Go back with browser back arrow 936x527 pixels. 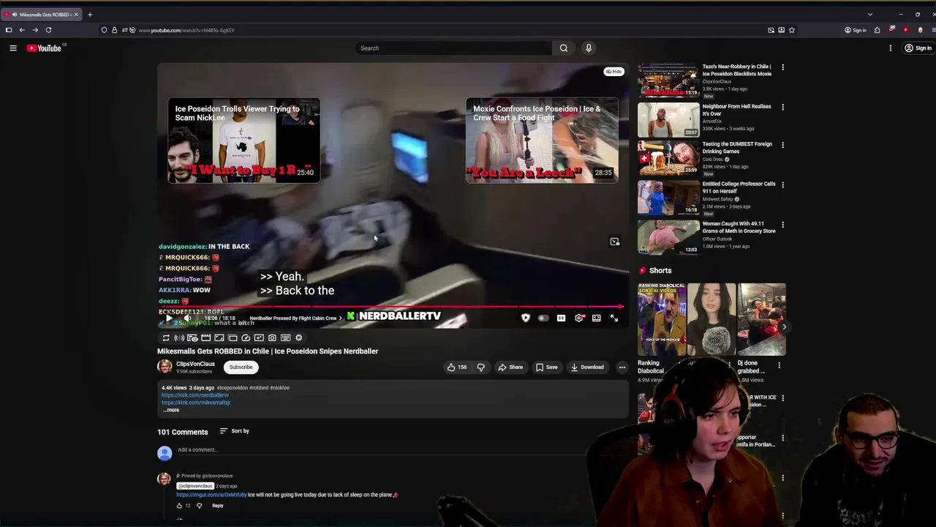[22, 30]
